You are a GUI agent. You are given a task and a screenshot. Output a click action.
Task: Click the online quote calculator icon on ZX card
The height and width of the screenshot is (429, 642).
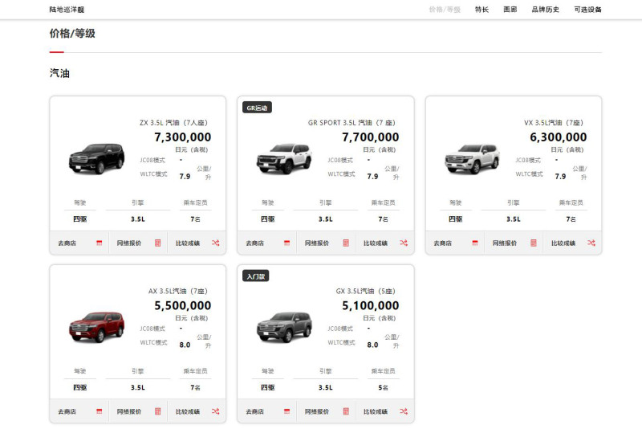tap(157, 243)
